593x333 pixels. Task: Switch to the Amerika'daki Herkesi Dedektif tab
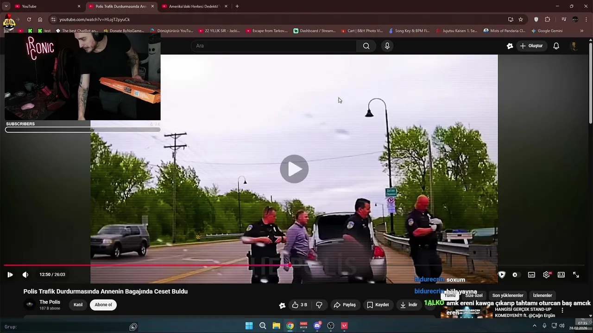(194, 6)
